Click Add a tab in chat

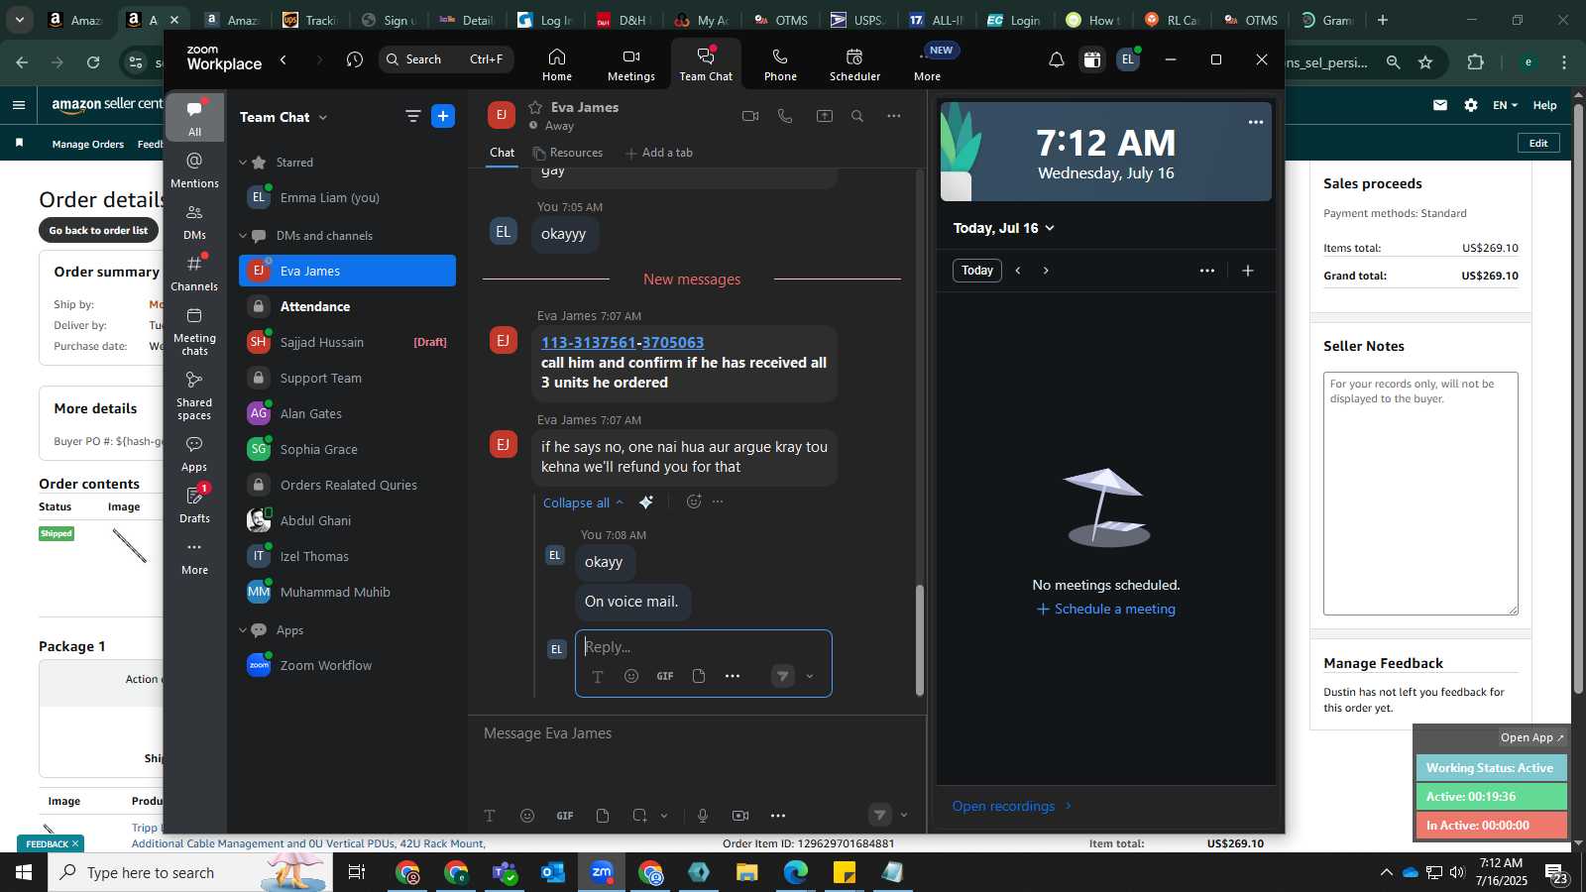[x=659, y=153]
